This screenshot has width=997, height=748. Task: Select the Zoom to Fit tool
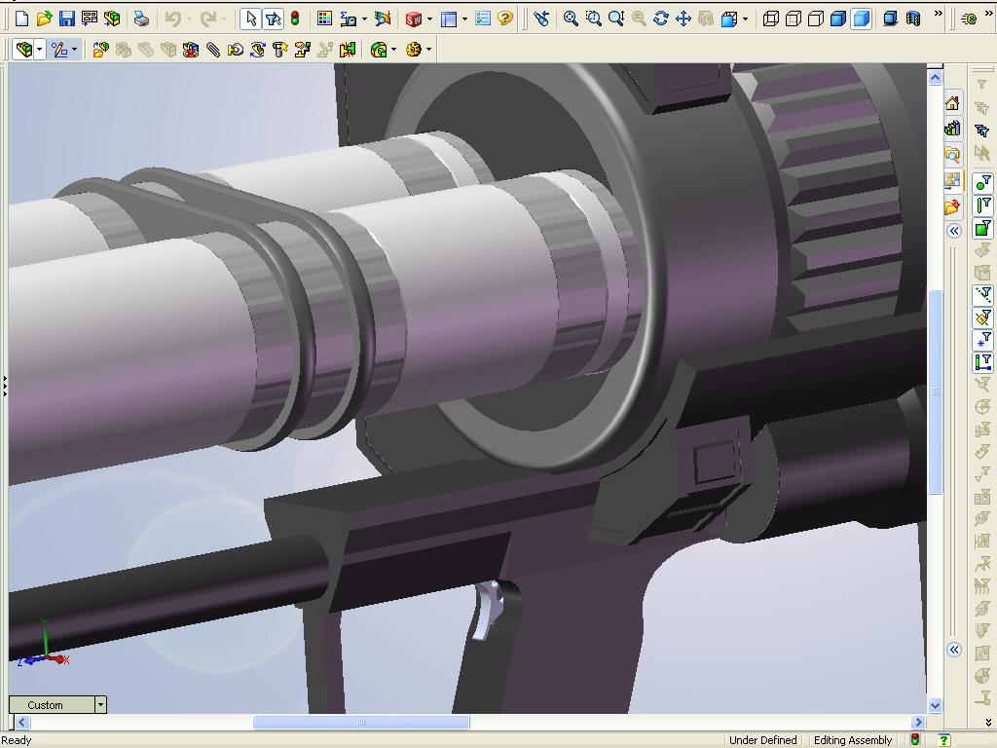(x=571, y=19)
